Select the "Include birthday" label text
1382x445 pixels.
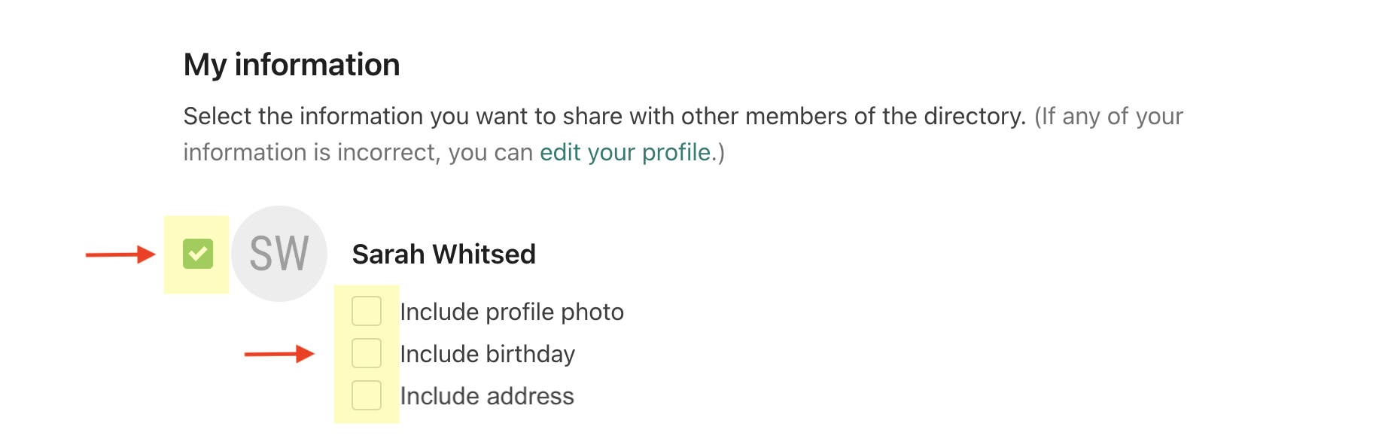coord(487,354)
